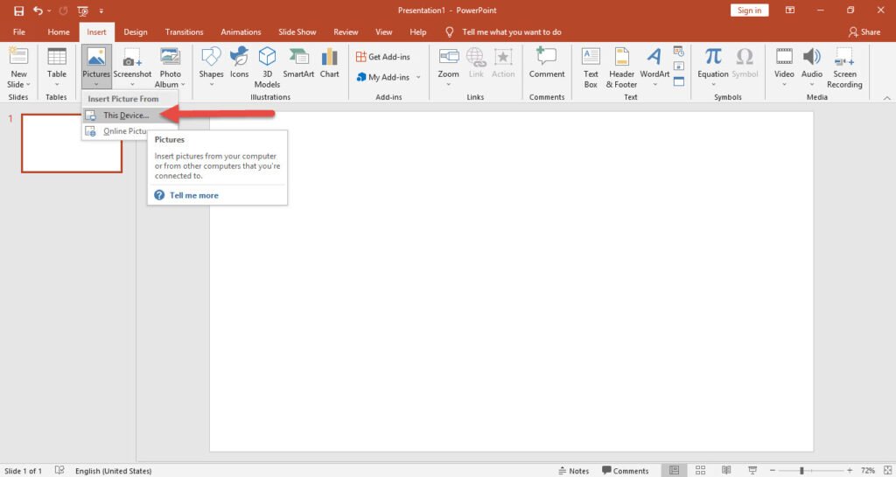Switch to the Design tab
Image resolution: width=896 pixels, height=477 pixels.
point(136,32)
